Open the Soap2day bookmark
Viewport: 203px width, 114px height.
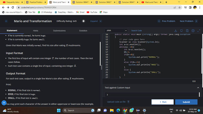64,12
